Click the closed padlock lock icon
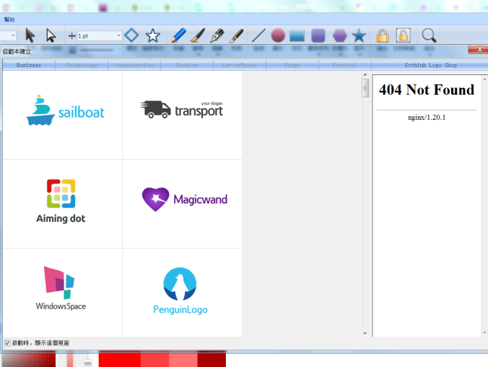 [x=383, y=35]
